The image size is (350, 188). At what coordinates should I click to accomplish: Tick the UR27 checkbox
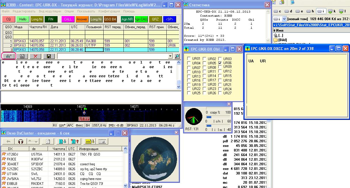[x=220, y=93]
